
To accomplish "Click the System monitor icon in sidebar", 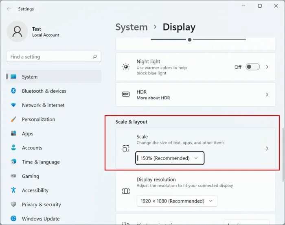I will pos(13,76).
